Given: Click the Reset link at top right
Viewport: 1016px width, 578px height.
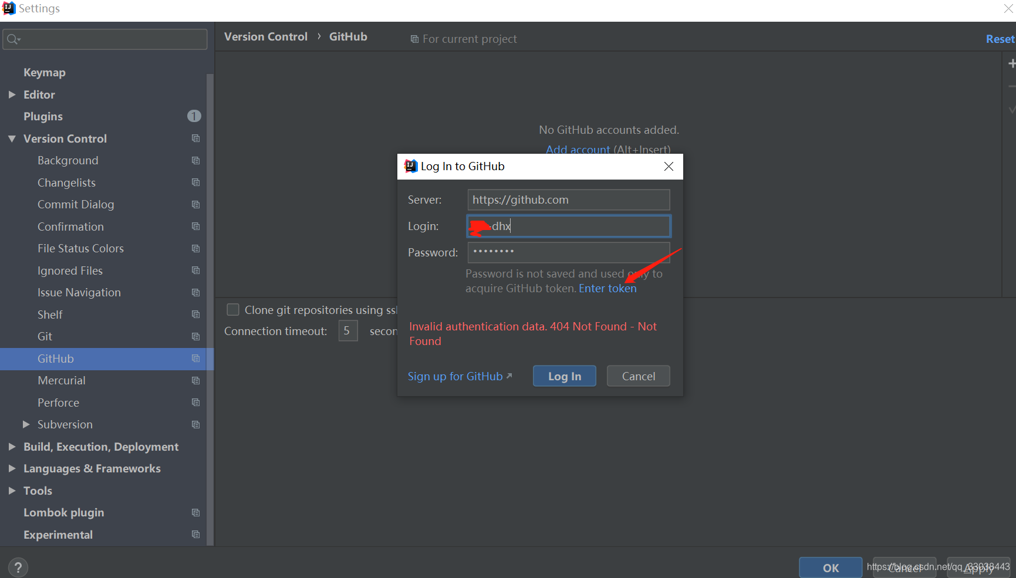Looking at the screenshot, I should [1000, 39].
